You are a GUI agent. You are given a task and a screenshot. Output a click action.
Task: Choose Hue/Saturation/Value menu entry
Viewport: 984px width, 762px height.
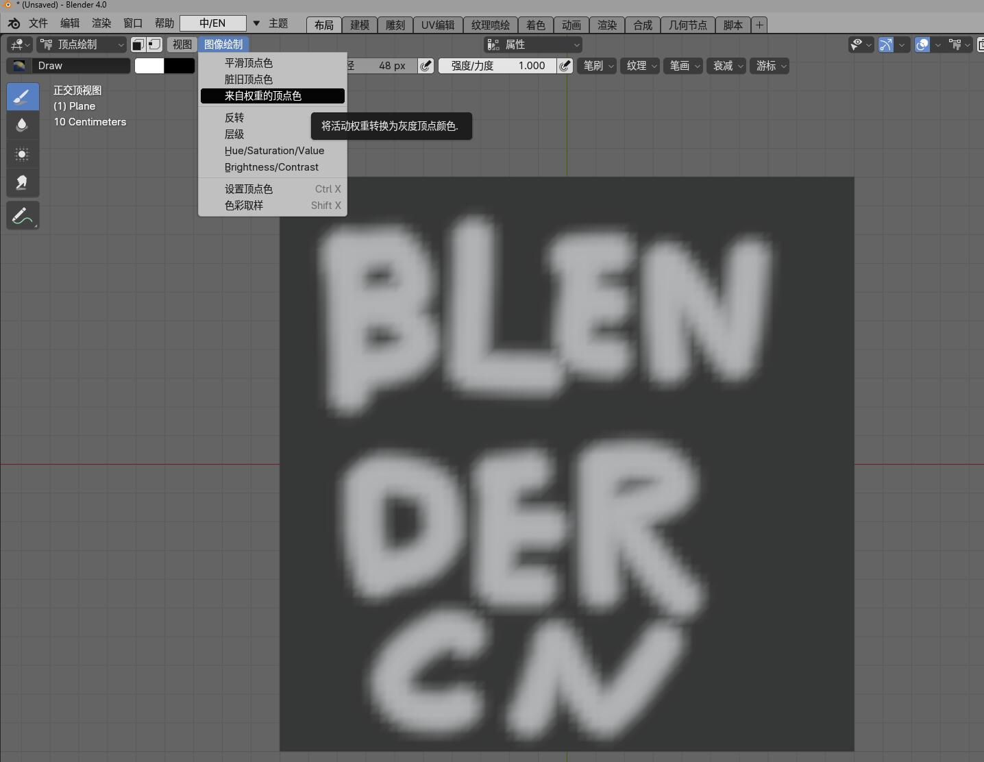(x=273, y=151)
